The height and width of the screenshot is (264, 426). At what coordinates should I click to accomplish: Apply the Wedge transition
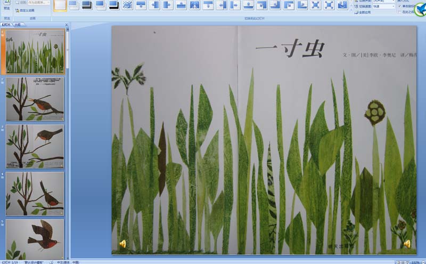tap(194, 5)
